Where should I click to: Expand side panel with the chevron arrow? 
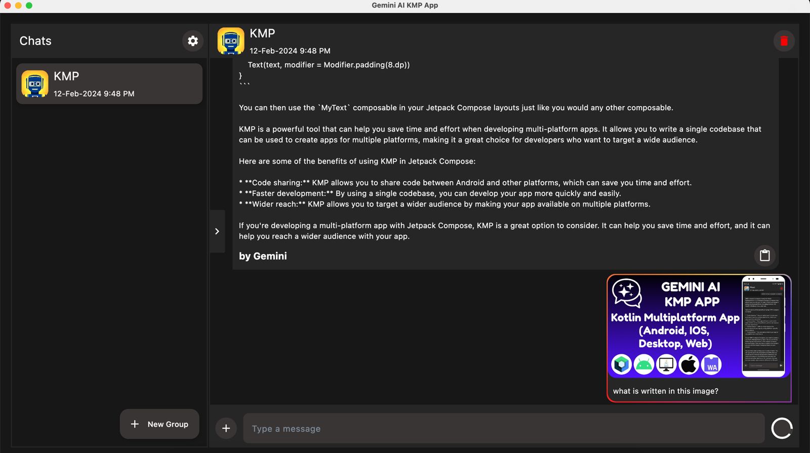pyautogui.click(x=217, y=231)
